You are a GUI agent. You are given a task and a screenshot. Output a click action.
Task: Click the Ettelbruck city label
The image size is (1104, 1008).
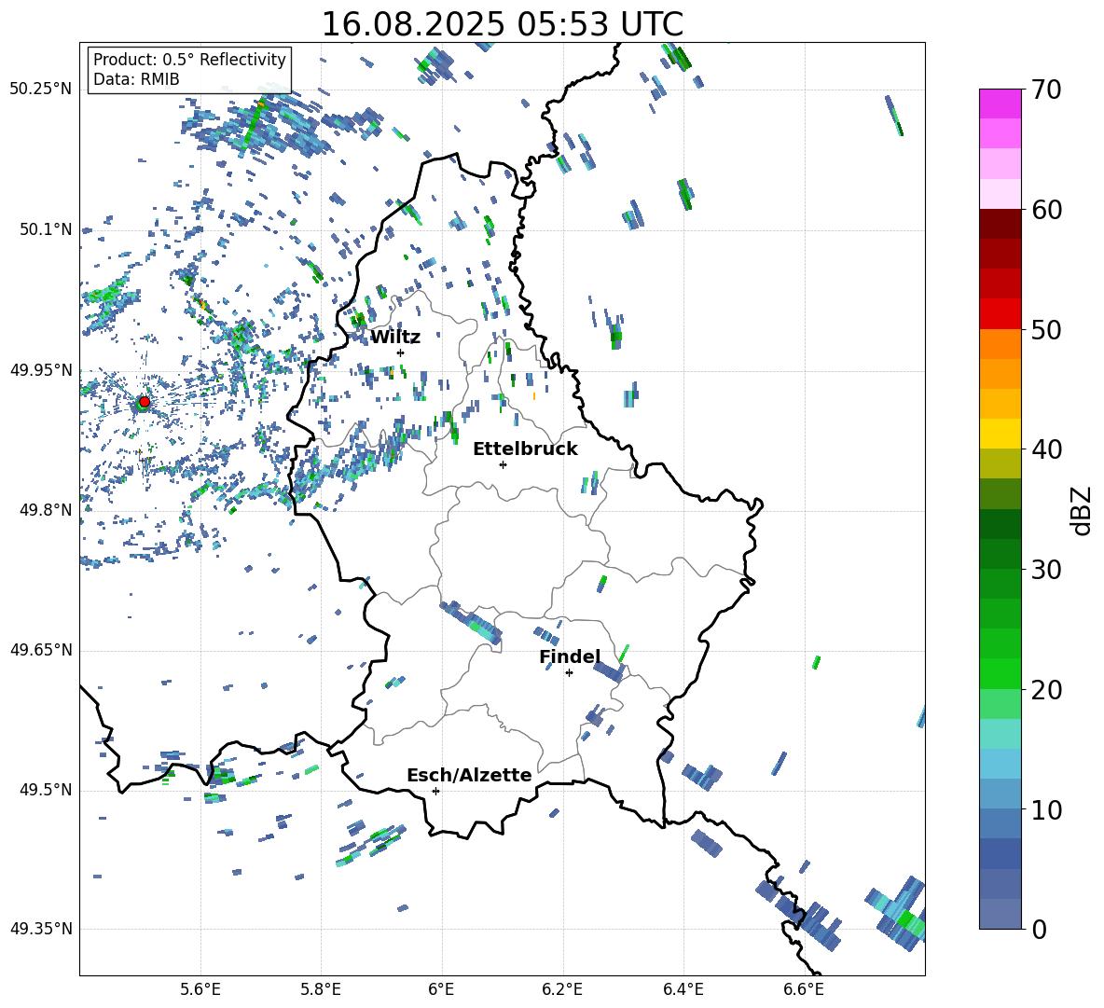point(525,449)
